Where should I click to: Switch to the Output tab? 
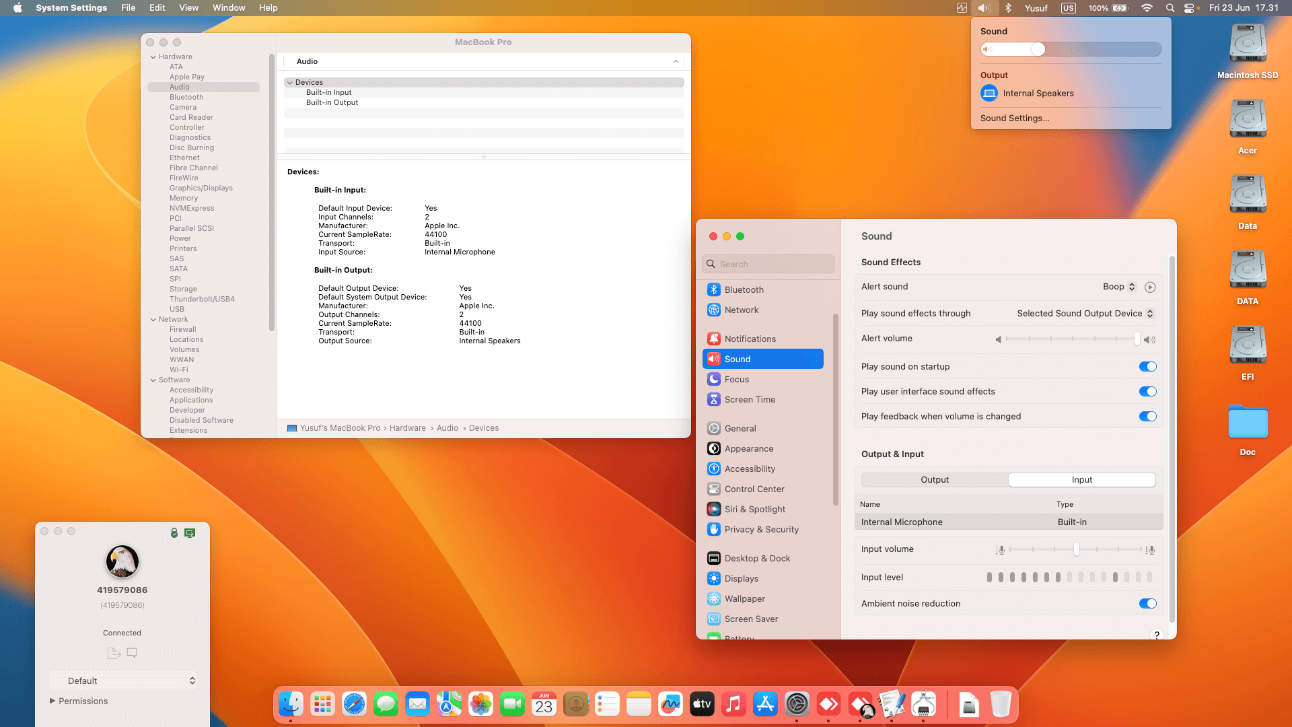pyautogui.click(x=935, y=480)
